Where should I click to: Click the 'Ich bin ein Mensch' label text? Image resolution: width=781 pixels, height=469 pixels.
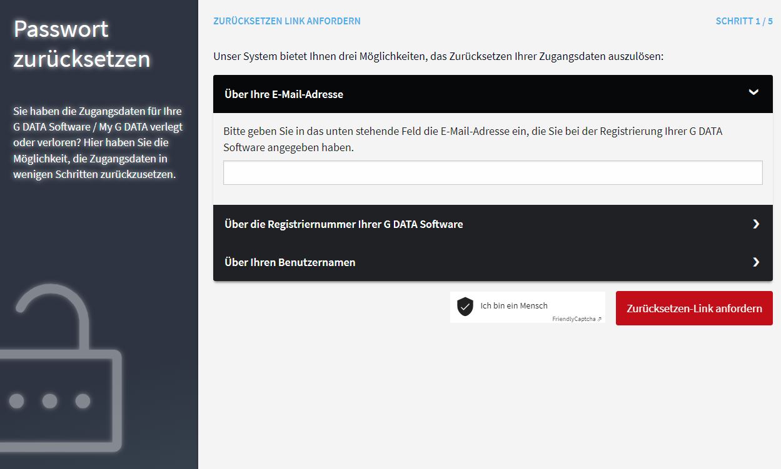(x=514, y=305)
